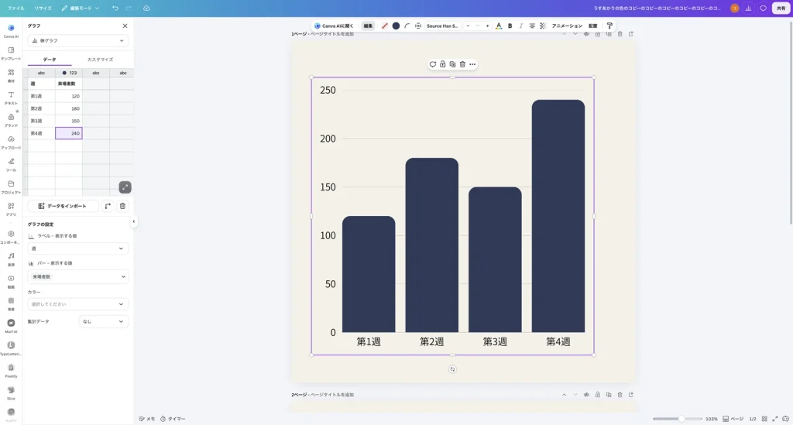Screen dimensions: 793x425
Task: Open the 集計データ dropdown showing なし
Action: [104, 321]
